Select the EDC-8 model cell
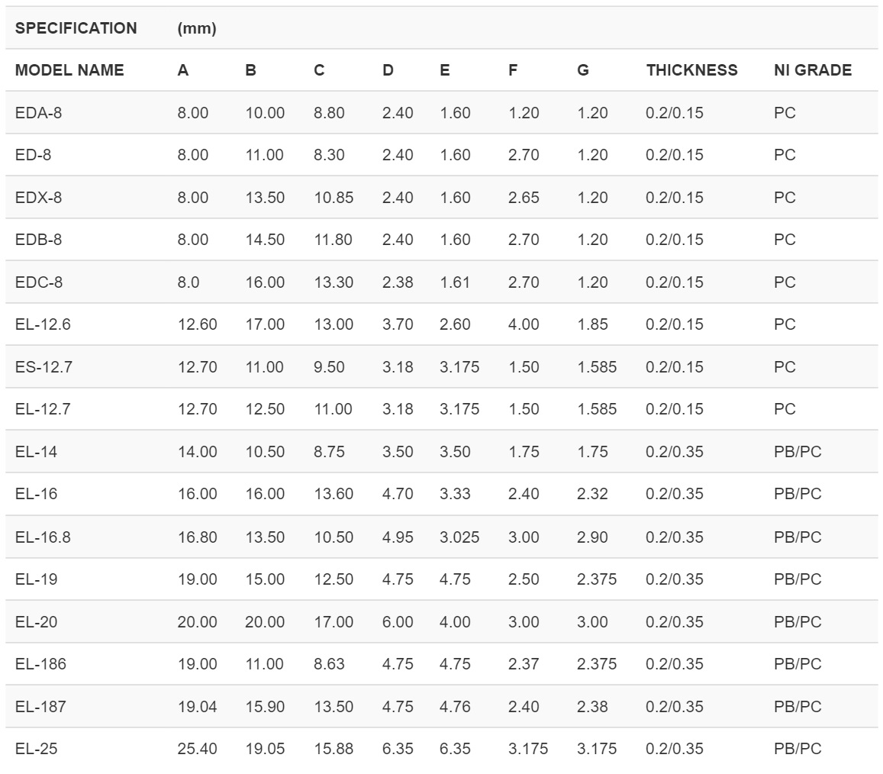The height and width of the screenshot is (774, 883). pos(39,282)
